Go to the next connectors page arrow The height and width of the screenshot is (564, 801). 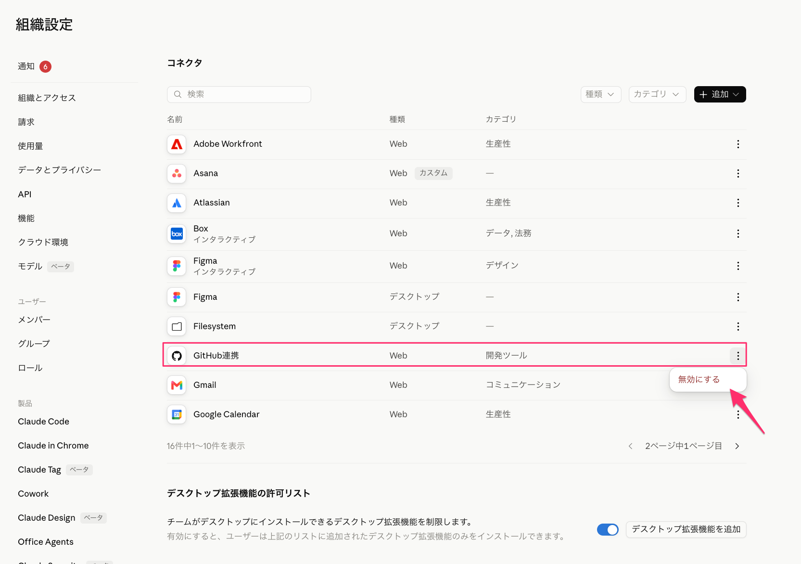737,447
